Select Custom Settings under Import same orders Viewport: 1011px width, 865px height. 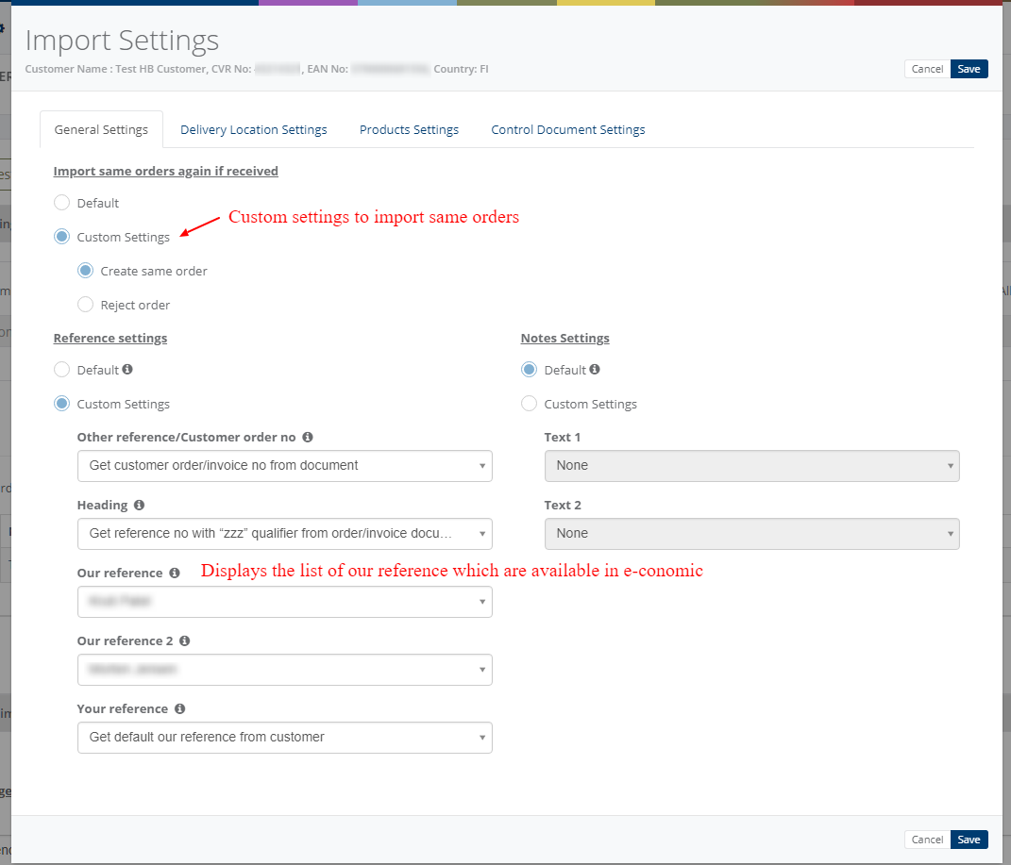[x=62, y=237]
